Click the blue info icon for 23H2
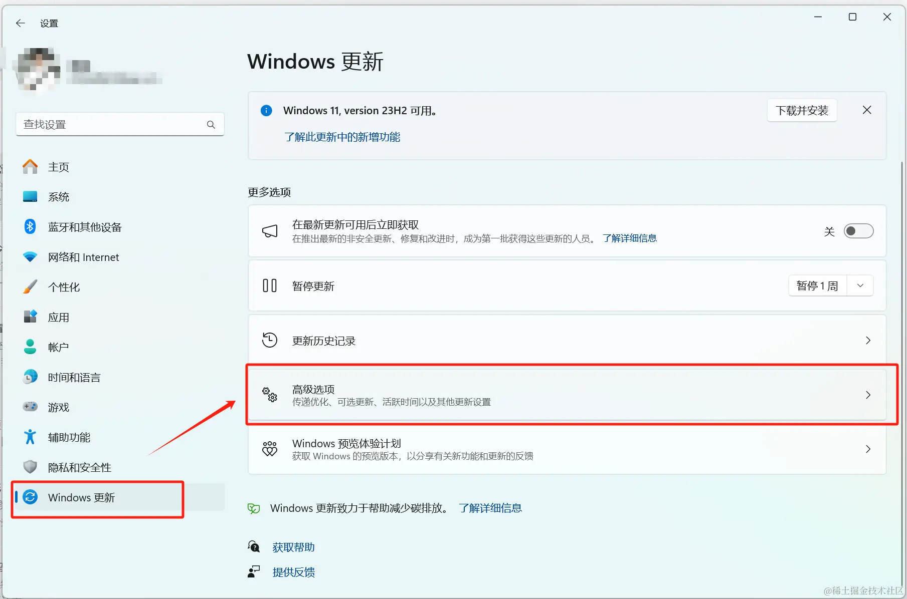 266,111
